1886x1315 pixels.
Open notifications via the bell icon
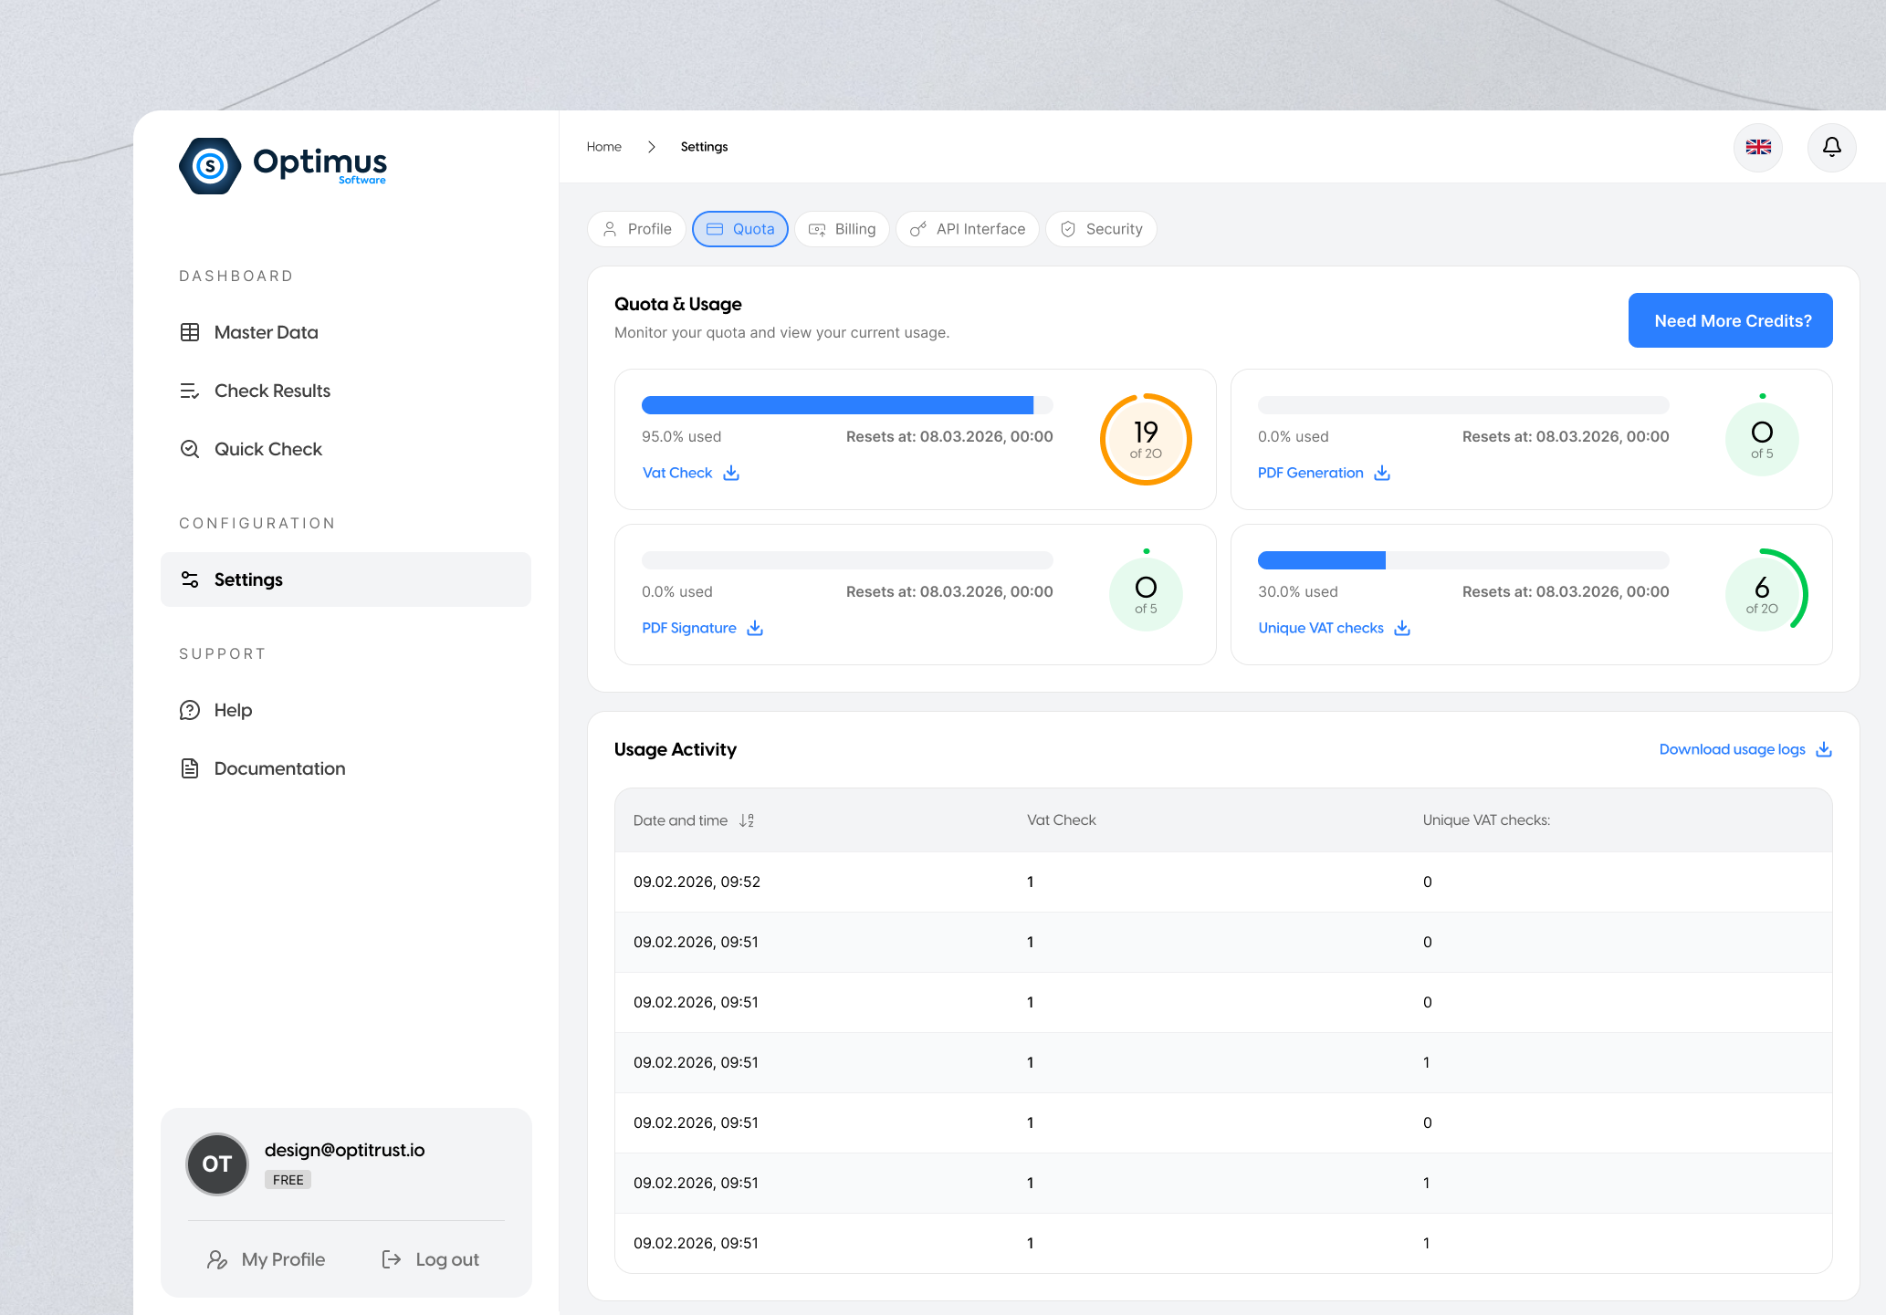[x=1831, y=147]
